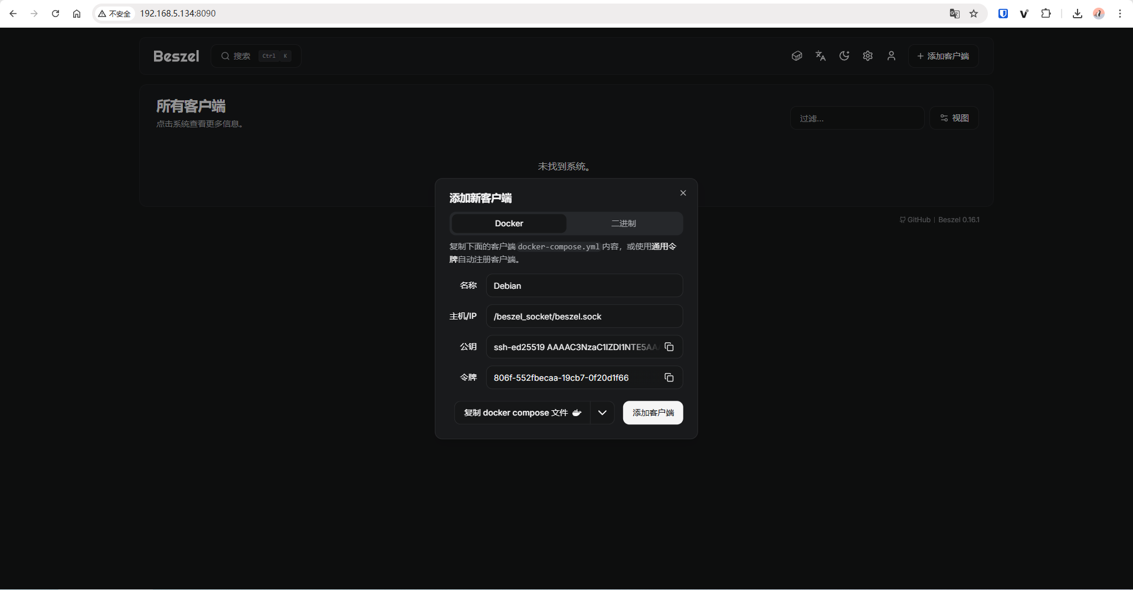
Task: Focus the 主机/IP host input field
Action: tap(584, 317)
